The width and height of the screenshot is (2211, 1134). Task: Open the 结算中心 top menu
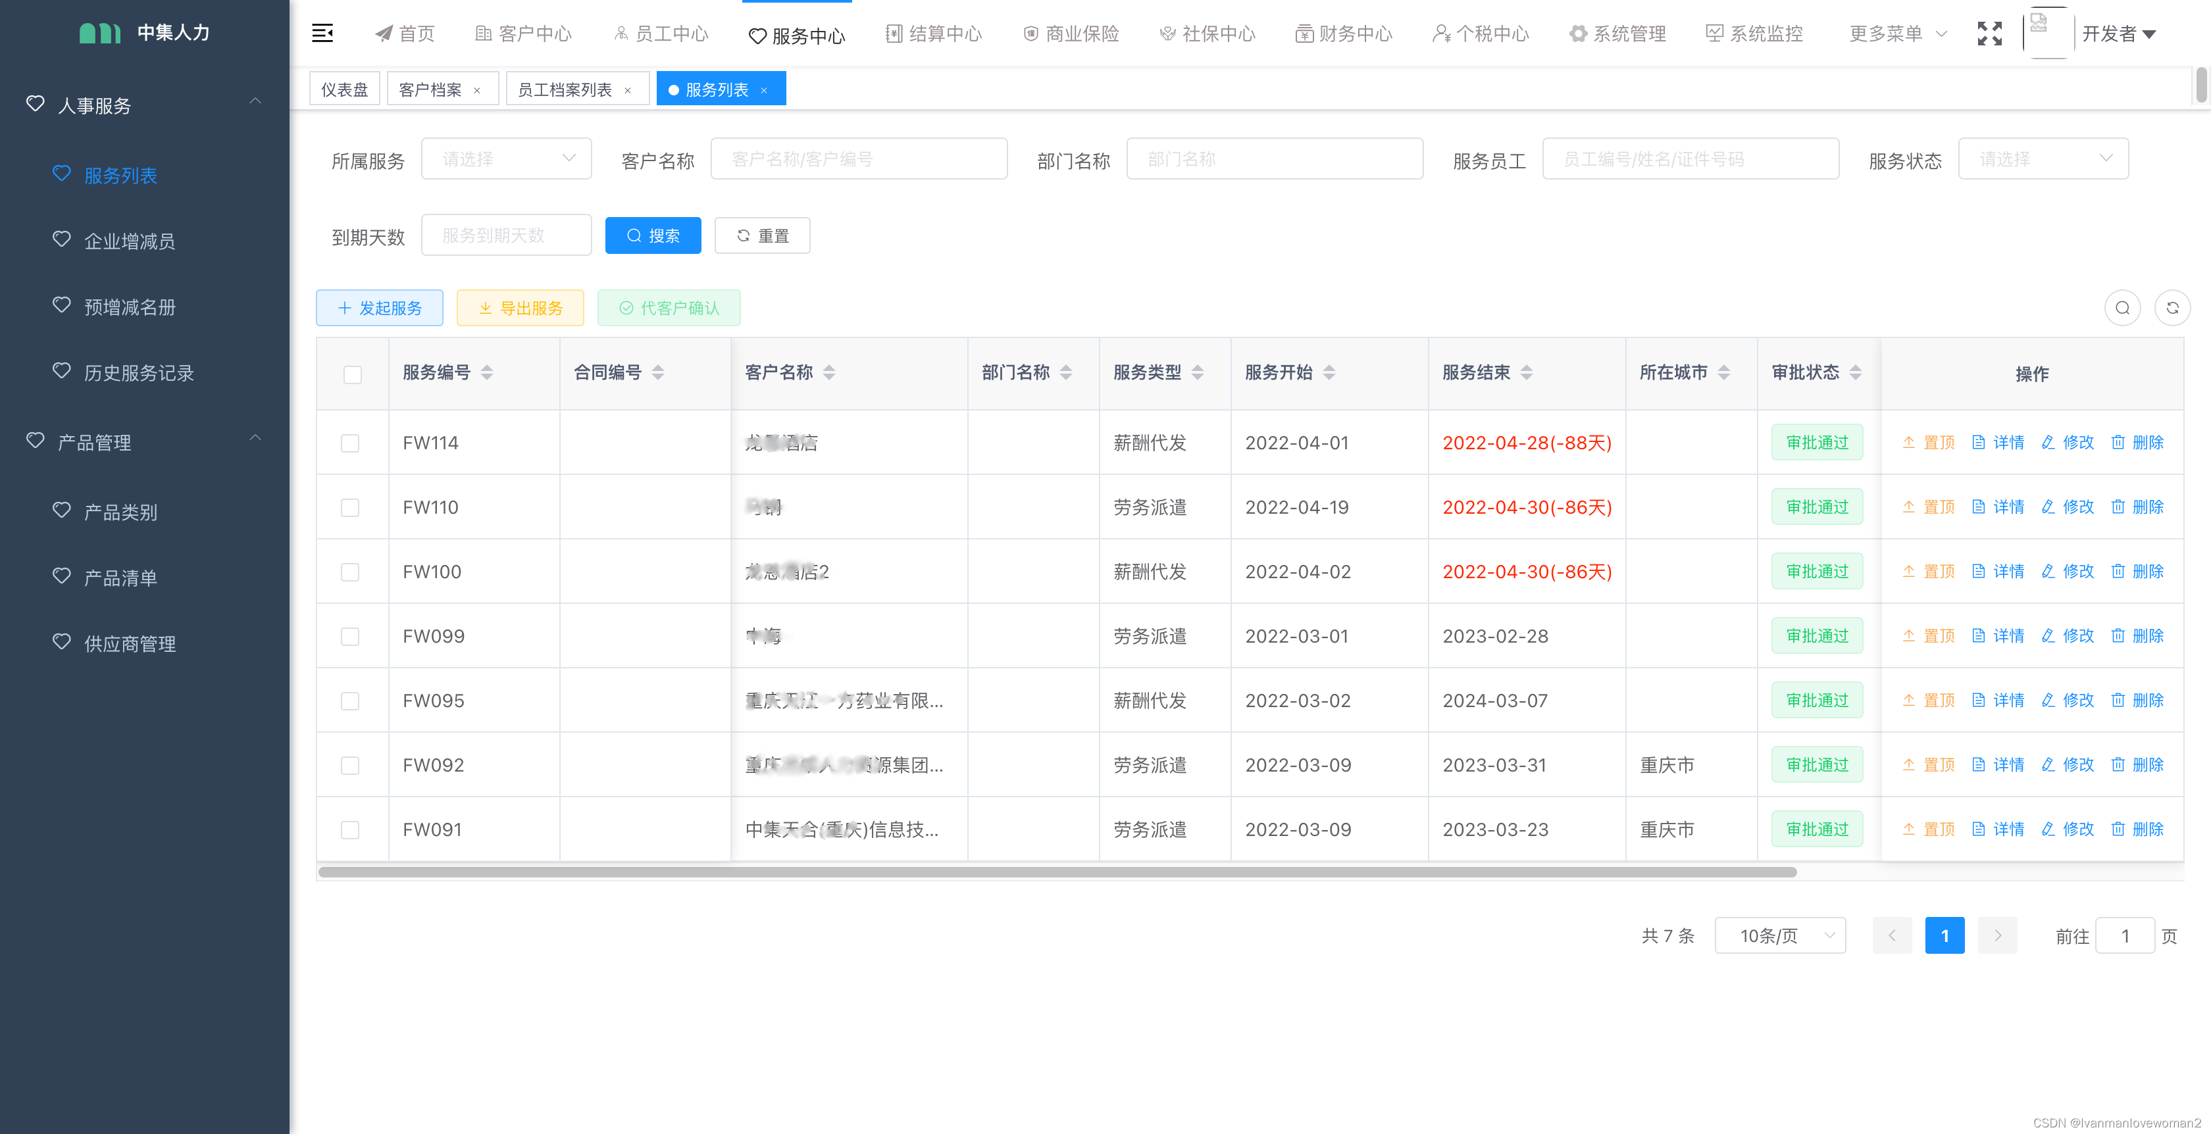934,34
